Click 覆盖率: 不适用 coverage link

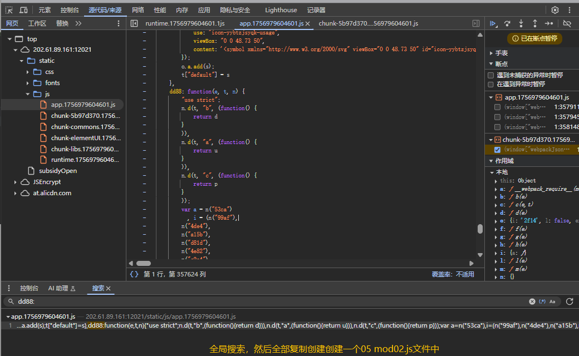click(453, 274)
